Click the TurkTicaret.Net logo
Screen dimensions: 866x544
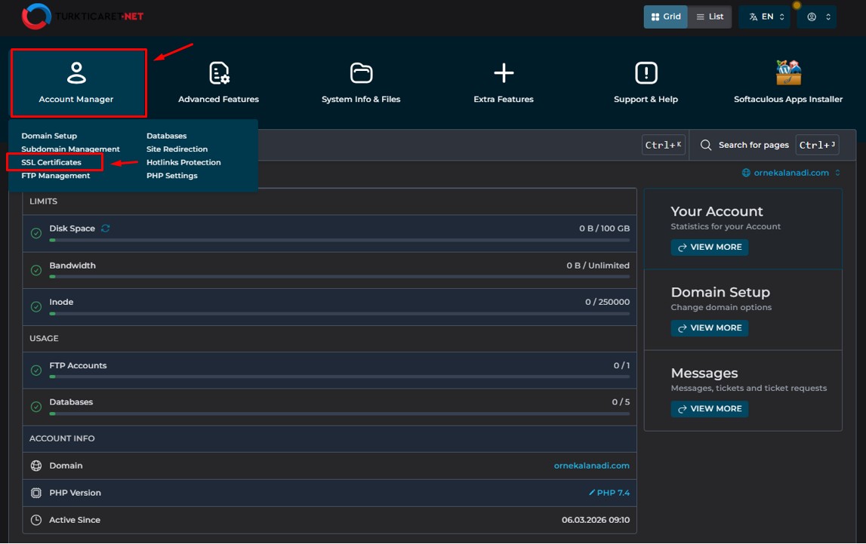click(82, 16)
